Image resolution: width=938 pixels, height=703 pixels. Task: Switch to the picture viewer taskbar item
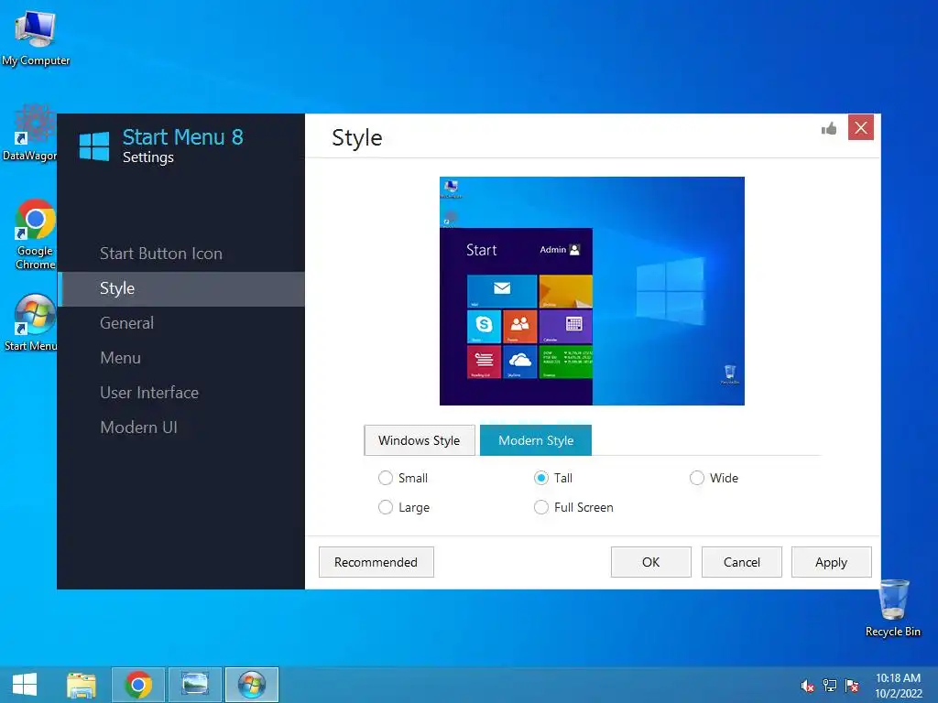point(195,685)
